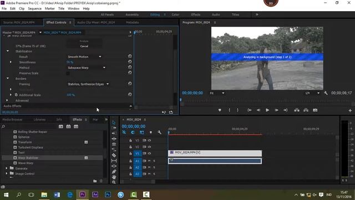Open the Method dropdown (Subspace Warp)
Viewport: 355px width, 200px height.
tap(87, 68)
